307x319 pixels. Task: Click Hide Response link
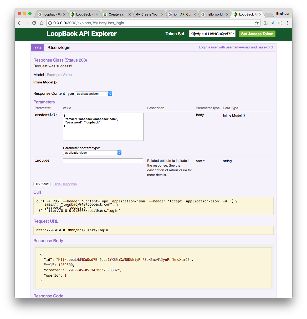65,184
